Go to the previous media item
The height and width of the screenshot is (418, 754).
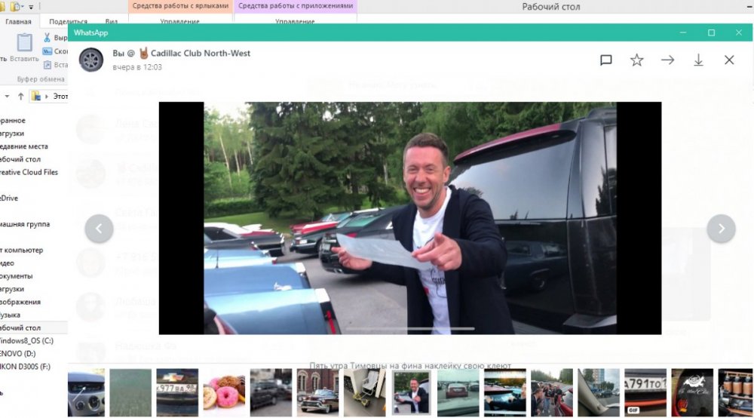coord(99,229)
